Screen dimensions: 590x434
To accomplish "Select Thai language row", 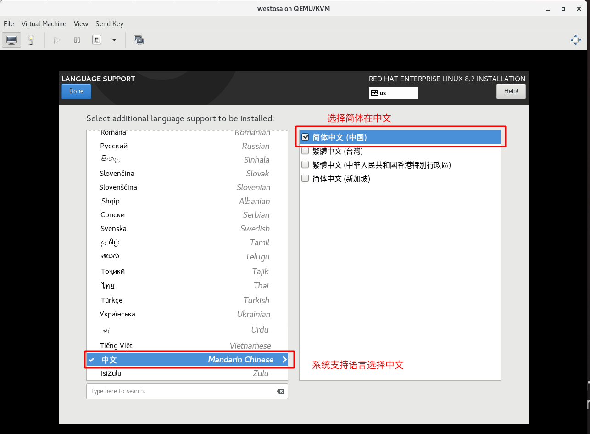I will pyautogui.click(x=187, y=286).
